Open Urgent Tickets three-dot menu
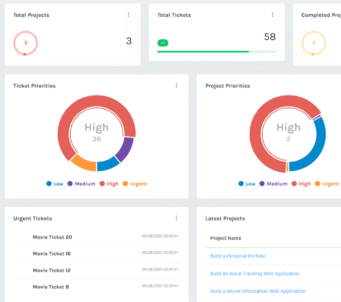This screenshot has height=302, width=341. coord(177,218)
